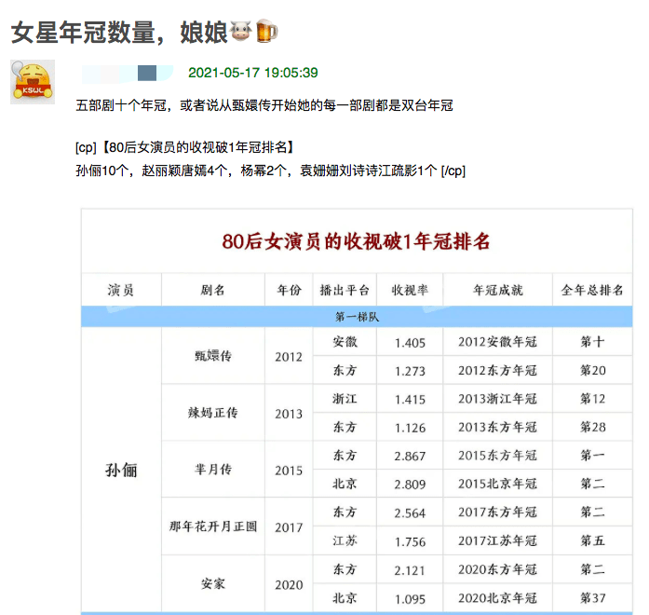Click the 演员 column header
Viewport: 649px width, 615px height.
click(121, 290)
